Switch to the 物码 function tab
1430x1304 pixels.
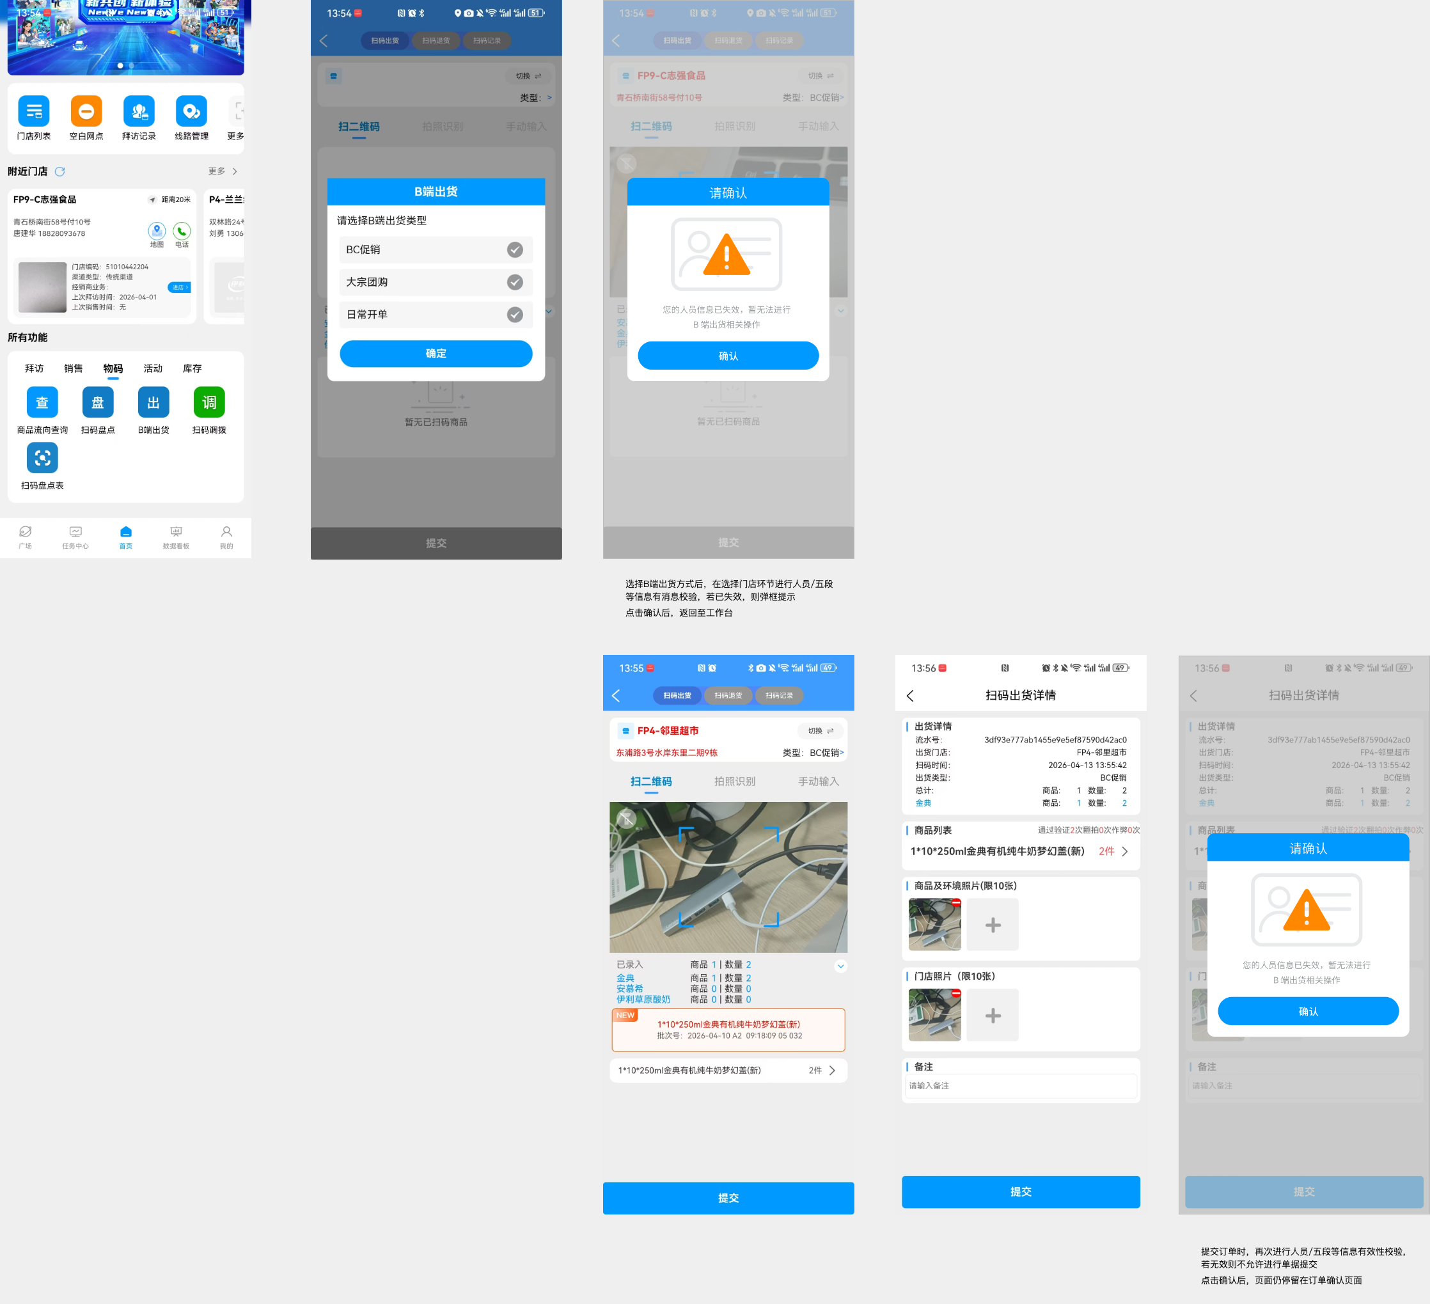coord(113,369)
